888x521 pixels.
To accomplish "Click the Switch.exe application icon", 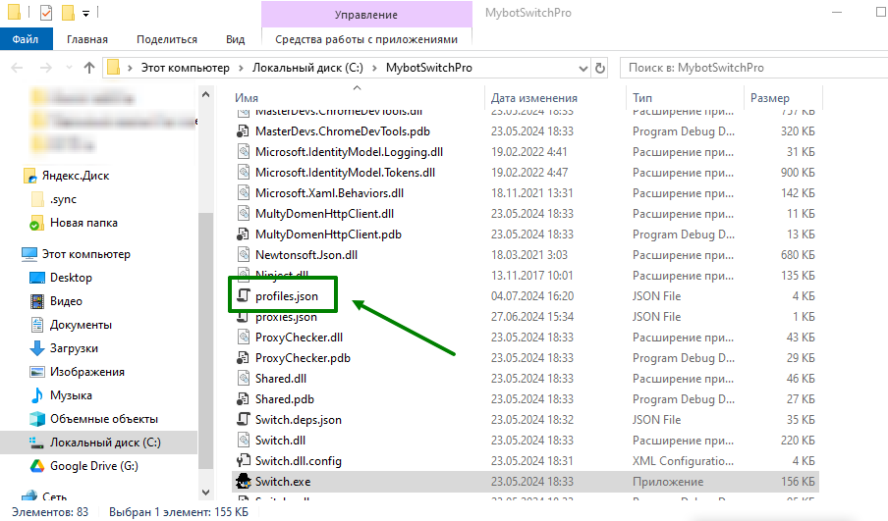I will [x=243, y=482].
